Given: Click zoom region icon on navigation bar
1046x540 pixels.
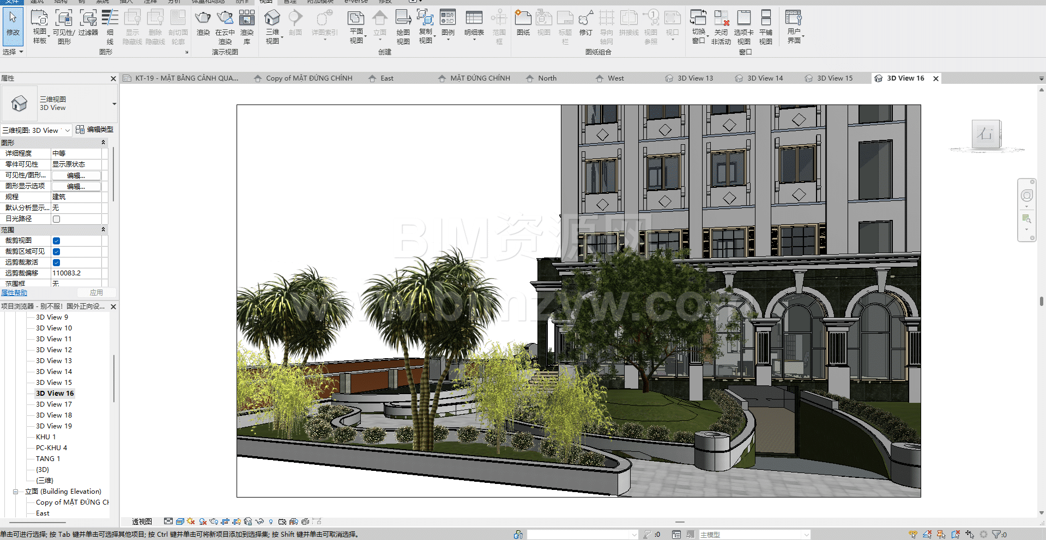Looking at the screenshot, I should (x=1026, y=219).
